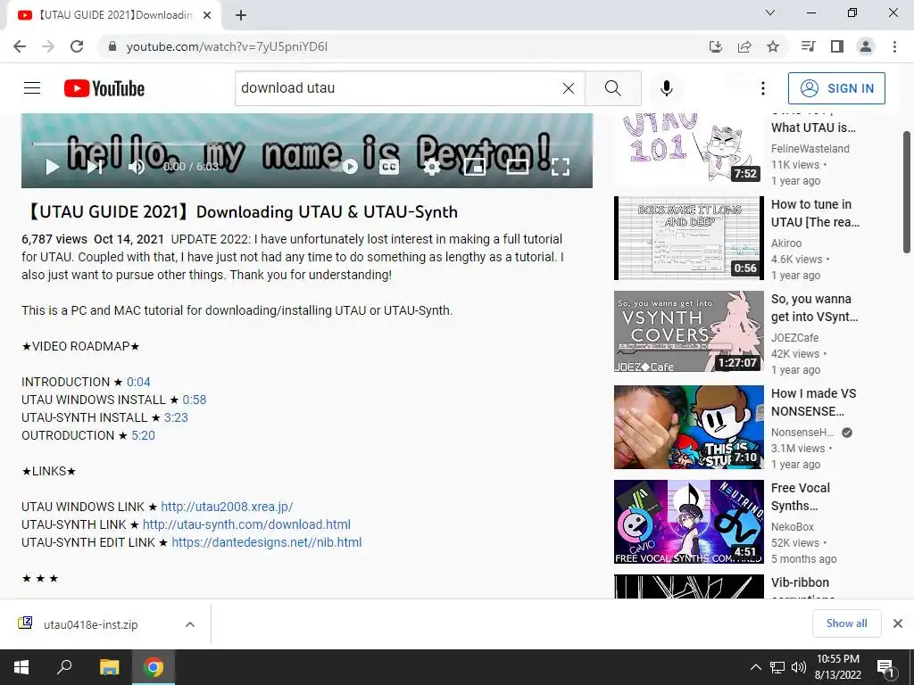Open tab search chevron dropdown
914x685 pixels.
coord(770,12)
